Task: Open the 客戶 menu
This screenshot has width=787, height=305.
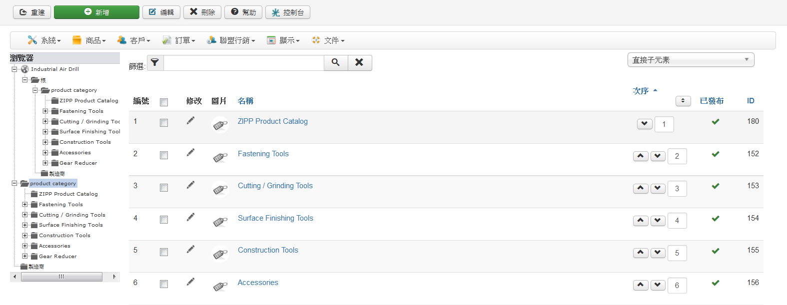Action: [133, 40]
